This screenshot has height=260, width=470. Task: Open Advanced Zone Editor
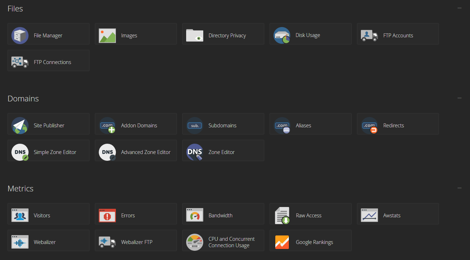145,152
